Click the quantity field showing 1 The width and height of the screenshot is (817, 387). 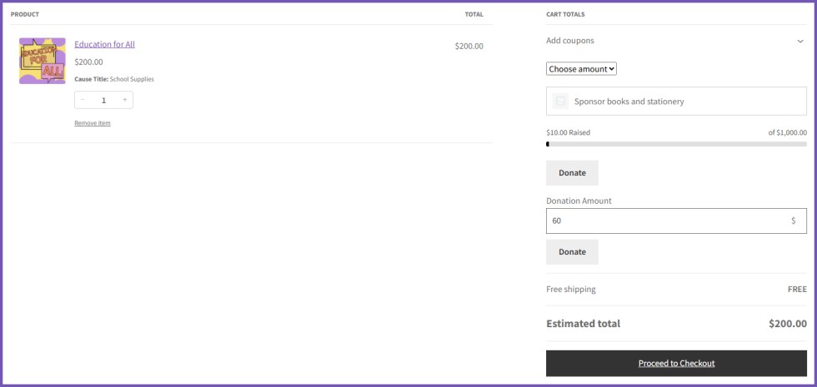(x=103, y=100)
